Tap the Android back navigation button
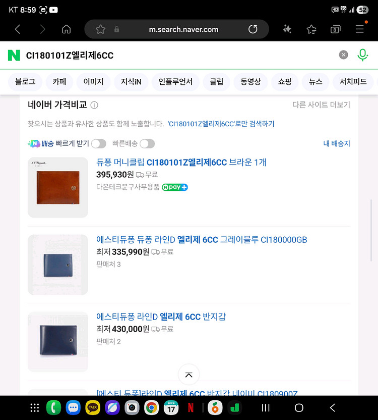 [333, 408]
